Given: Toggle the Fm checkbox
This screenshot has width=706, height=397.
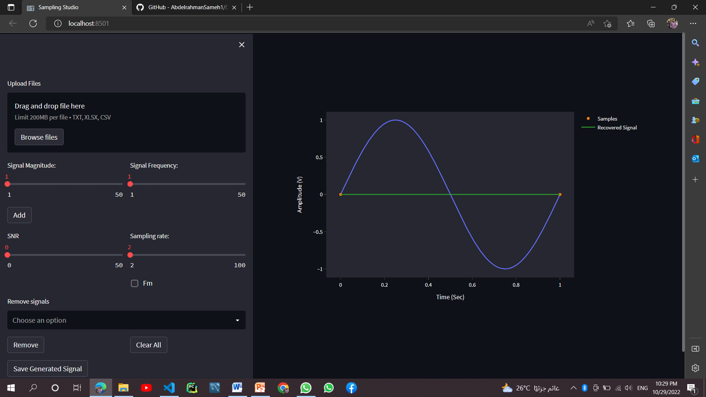Looking at the screenshot, I should point(135,283).
